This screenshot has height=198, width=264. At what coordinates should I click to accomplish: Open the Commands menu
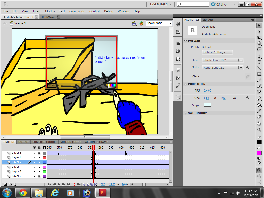click(x=77, y=11)
